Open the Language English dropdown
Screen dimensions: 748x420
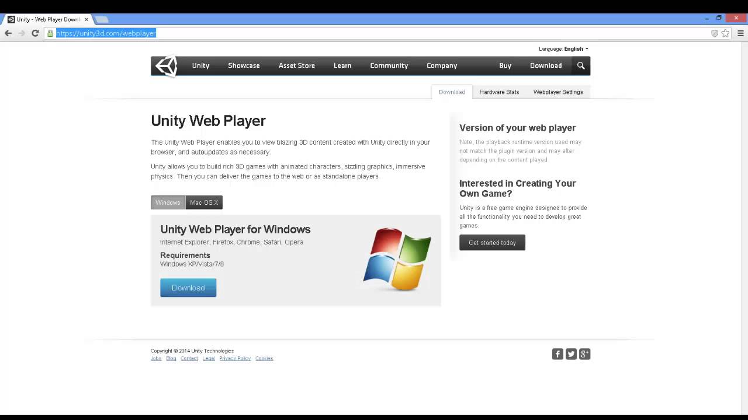(564, 49)
